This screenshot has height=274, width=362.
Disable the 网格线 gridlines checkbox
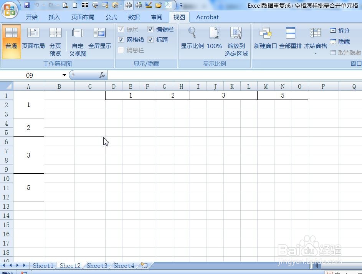(x=121, y=40)
